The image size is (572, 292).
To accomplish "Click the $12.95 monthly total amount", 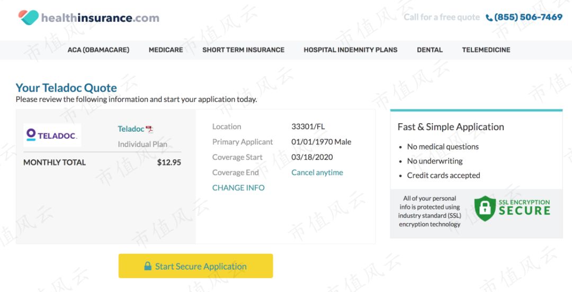I will coord(169,162).
